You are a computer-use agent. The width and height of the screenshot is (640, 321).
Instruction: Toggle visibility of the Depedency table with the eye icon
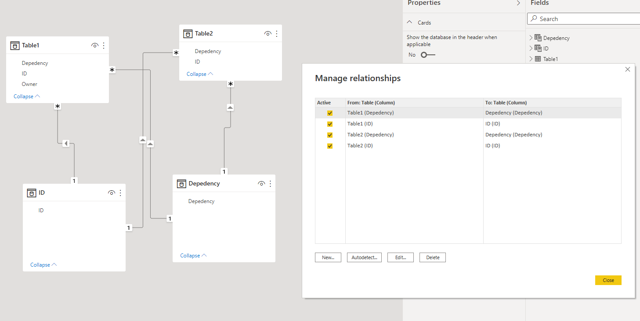pyautogui.click(x=261, y=184)
